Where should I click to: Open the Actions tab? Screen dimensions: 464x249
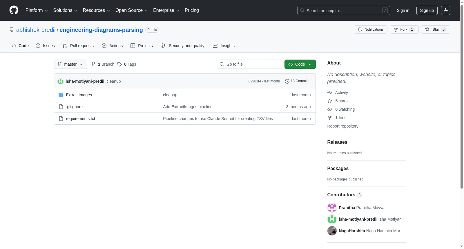pos(112,46)
